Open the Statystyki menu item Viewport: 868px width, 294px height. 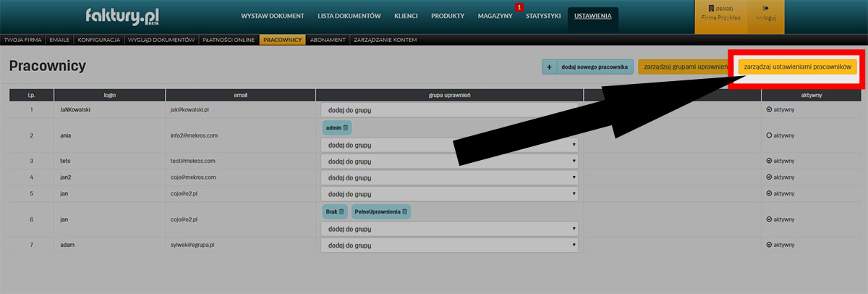tap(542, 16)
